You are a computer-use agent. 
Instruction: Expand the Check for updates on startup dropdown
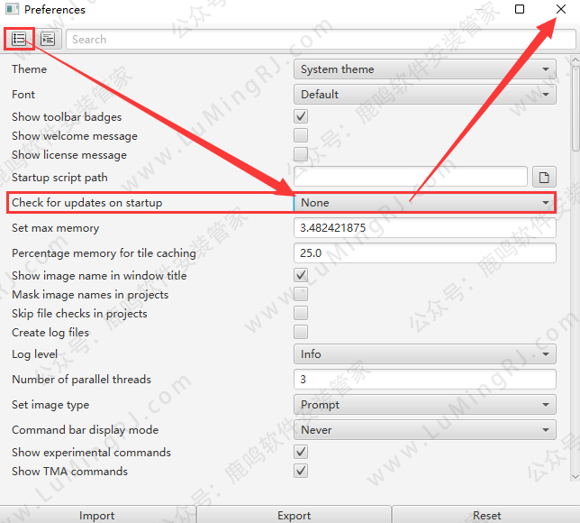(x=425, y=203)
